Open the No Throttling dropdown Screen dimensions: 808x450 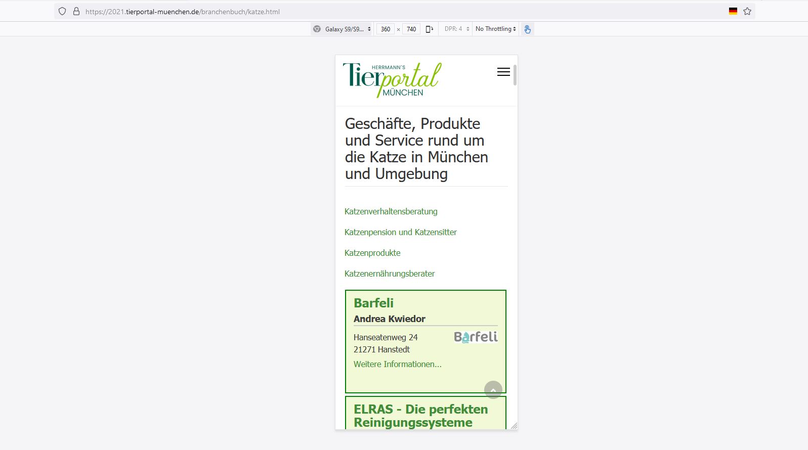pos(496,29)
